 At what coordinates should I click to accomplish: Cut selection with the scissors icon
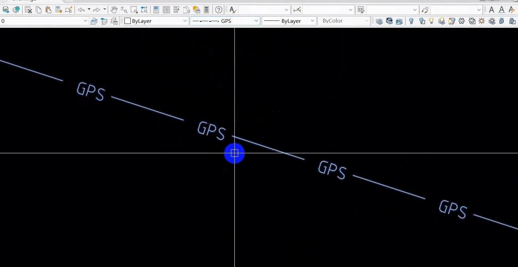(28, 10)
